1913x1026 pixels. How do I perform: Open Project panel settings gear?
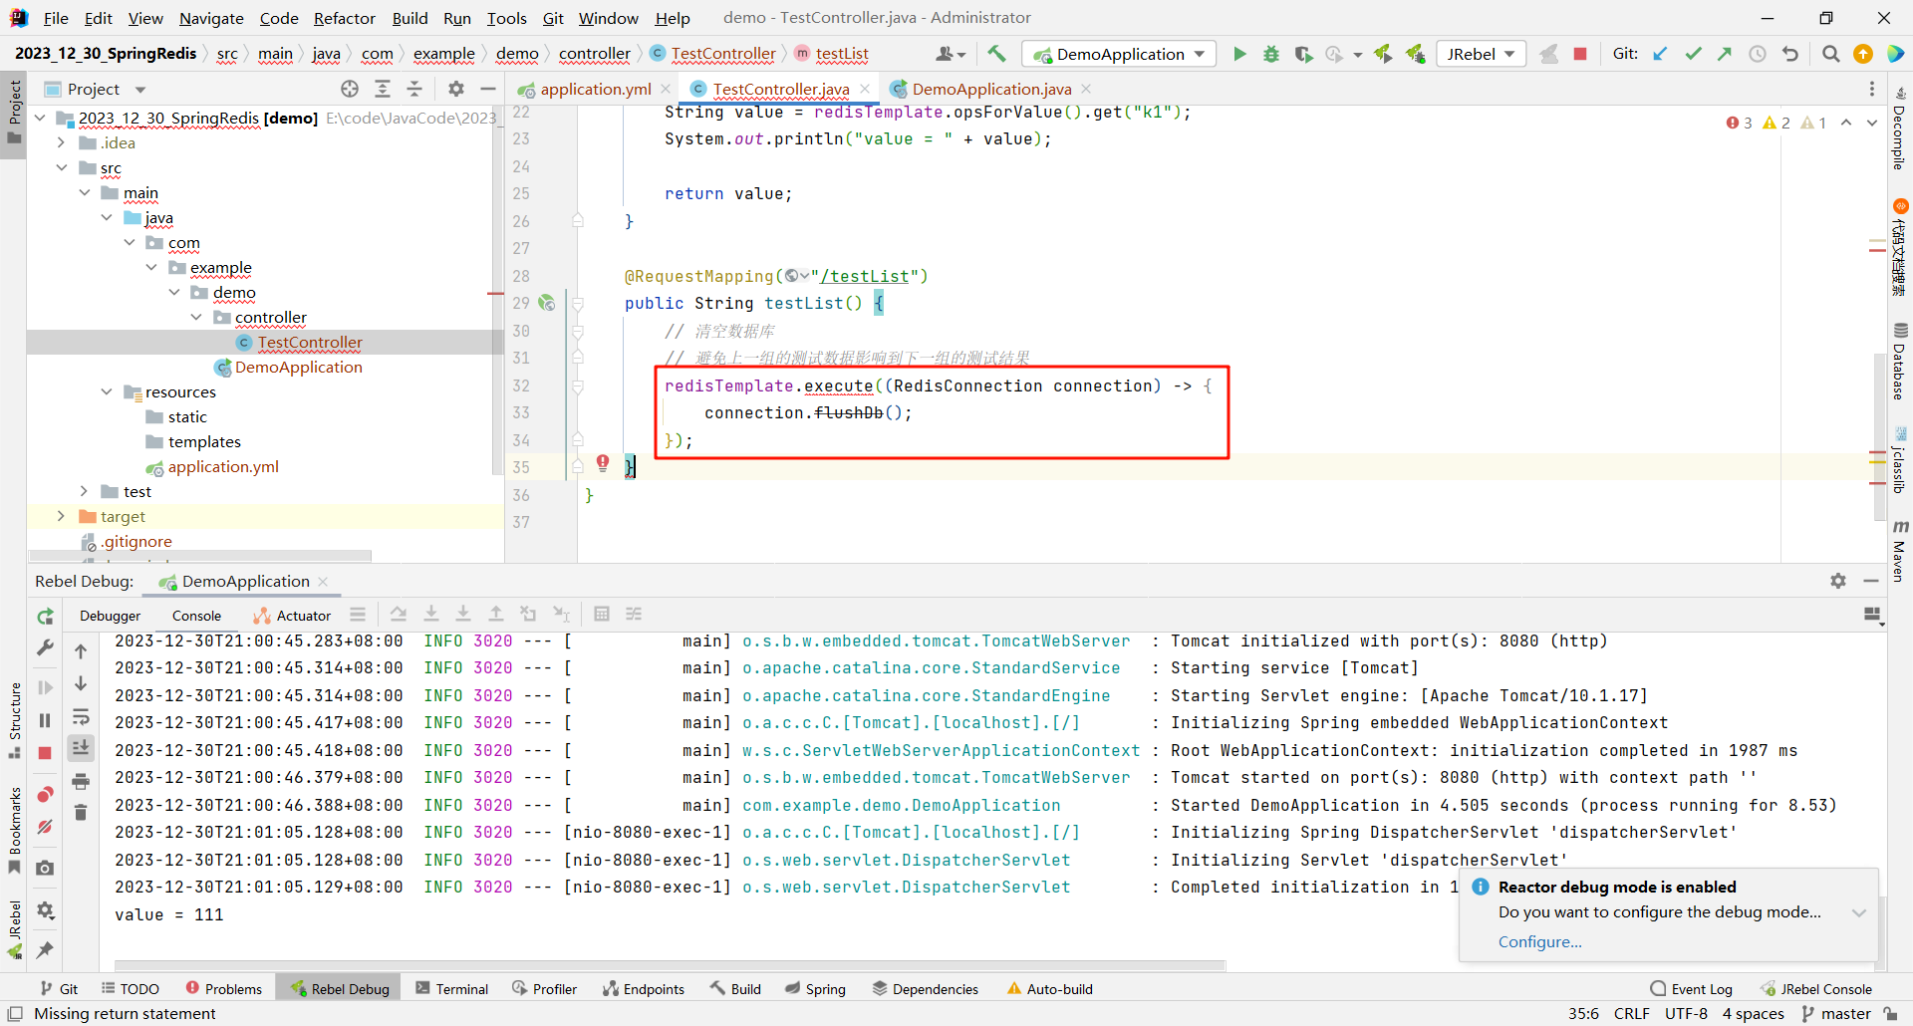[456, 89]
